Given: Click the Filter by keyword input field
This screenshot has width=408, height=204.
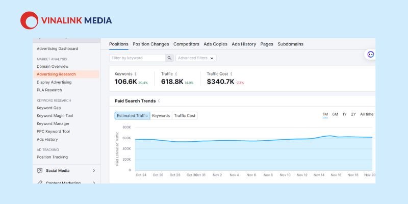Looking at the screenshot, I should click(137, 58).
